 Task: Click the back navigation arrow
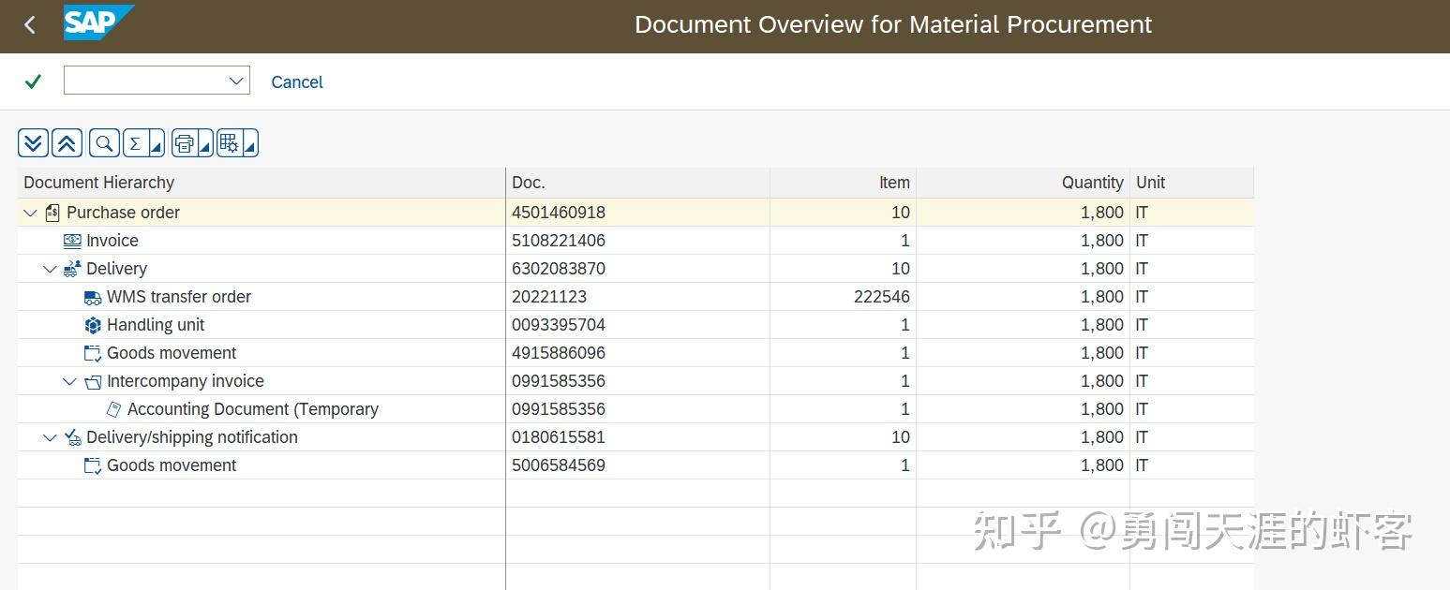coord(28,24)
